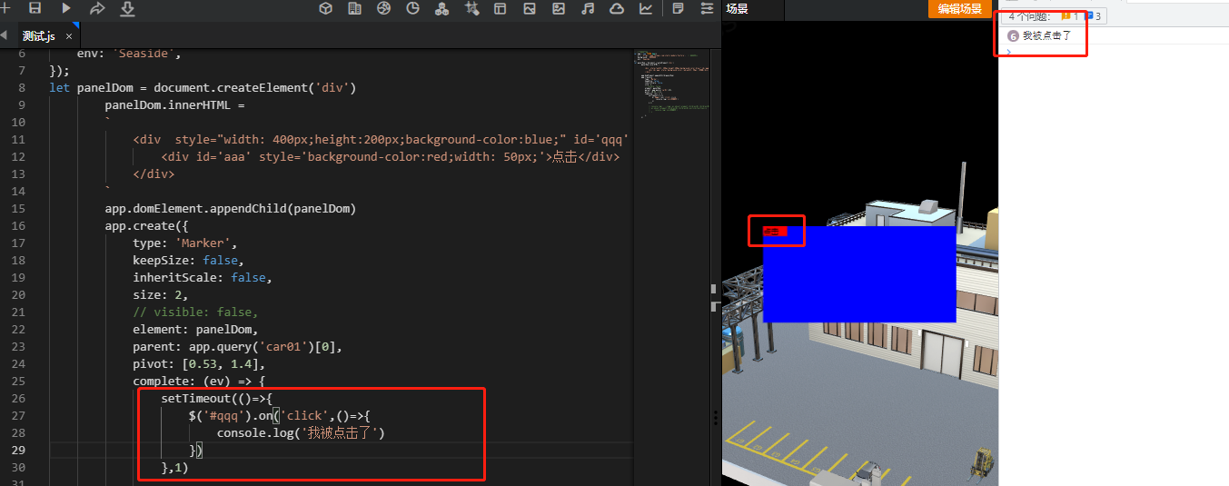Click the 'complete: (ev) => {' code line
The height and width of the screenshot is (486, 1229).
point(199,382)
